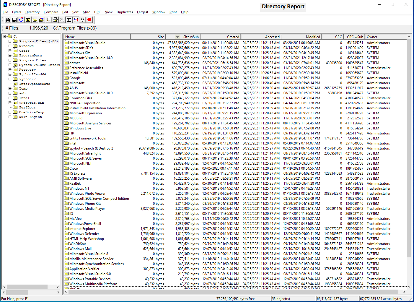Click the Microsoft SDKs folder icon
Image resolution: width=414 pixels, height=302 pixels.
pyautogui.click(x=66, y=48)
